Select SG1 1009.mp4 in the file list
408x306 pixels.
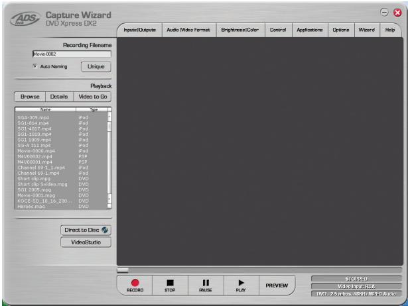[61, 140]
